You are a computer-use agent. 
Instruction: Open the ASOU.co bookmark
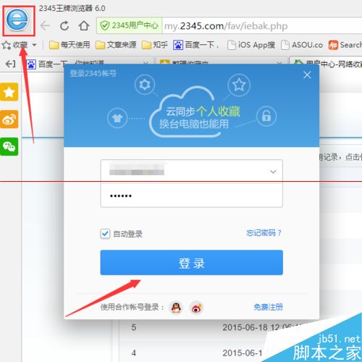[x=302, y=45]
